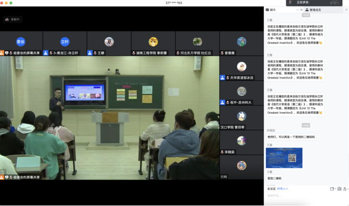Click 汉口学院 曾羽琴's avatar
The height and width of the screenshot is (206, 349).
tap(241, 116)
